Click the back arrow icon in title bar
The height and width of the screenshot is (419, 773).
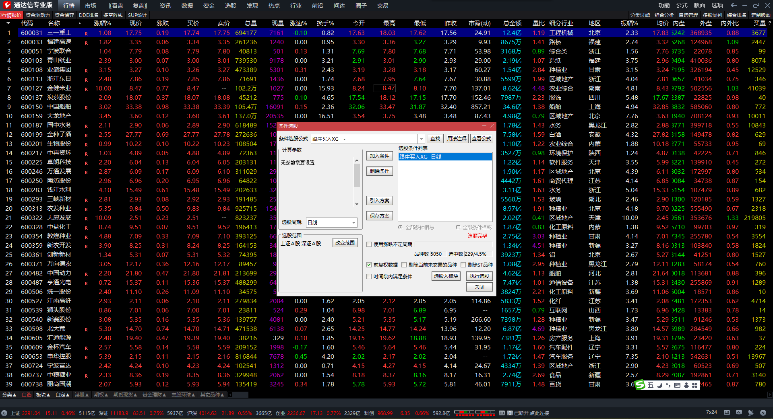734,5
